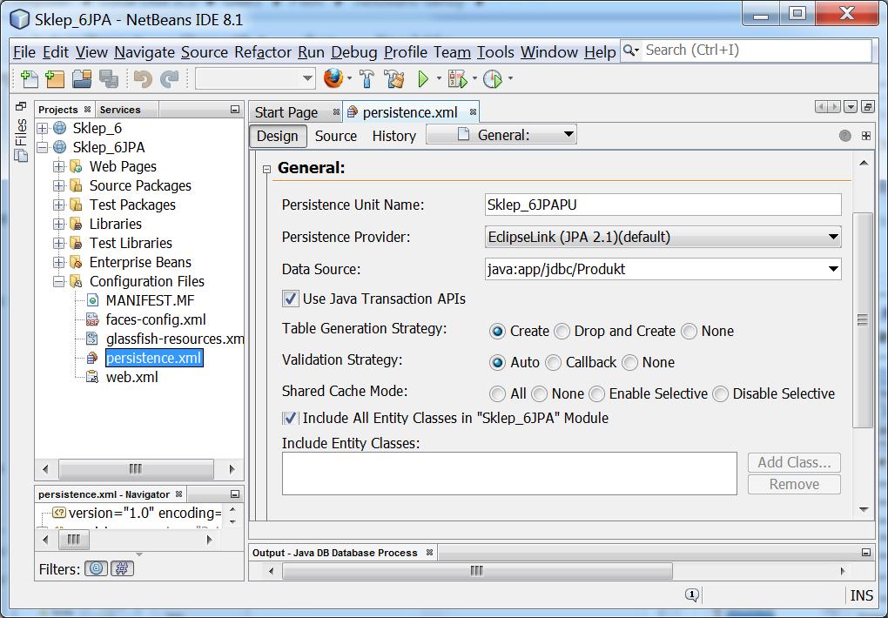
Task: Maximize the editor window icon
Action: click(867, 106)
